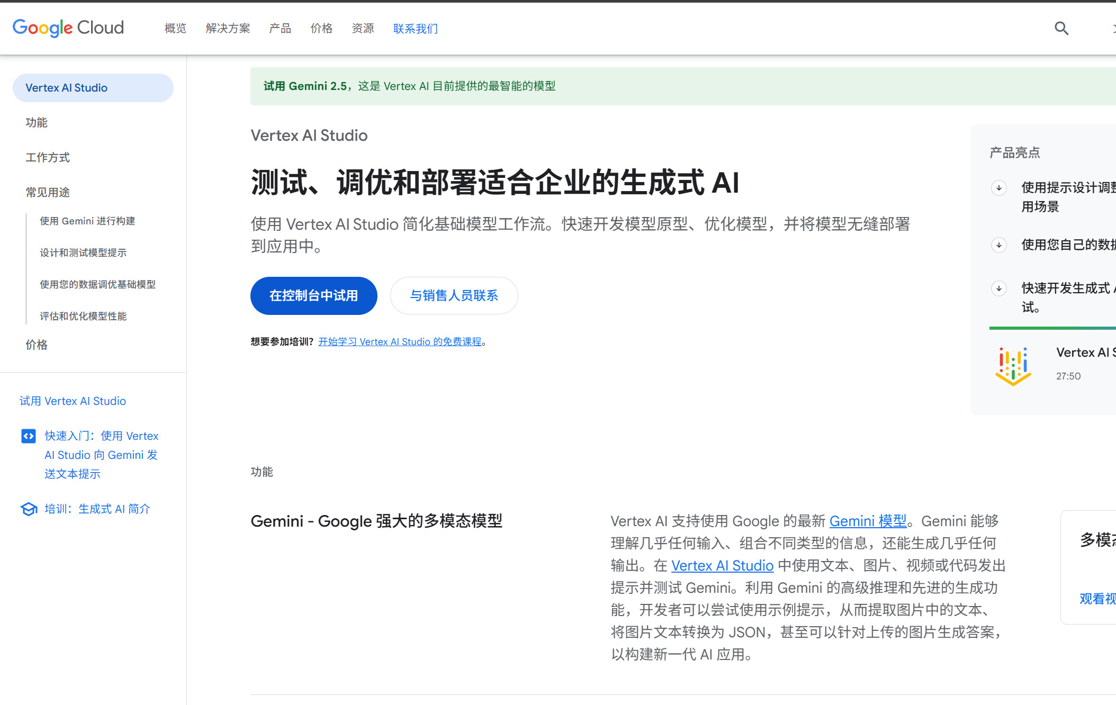This screenshot has height=705, width=1116.
Task: Expand the 使用您自己的数据 highlight arrow
Action: coord(999,245)
